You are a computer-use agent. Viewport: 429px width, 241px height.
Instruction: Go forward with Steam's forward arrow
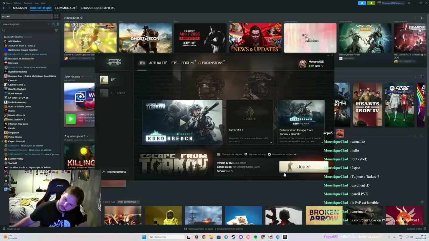(9, 8)
